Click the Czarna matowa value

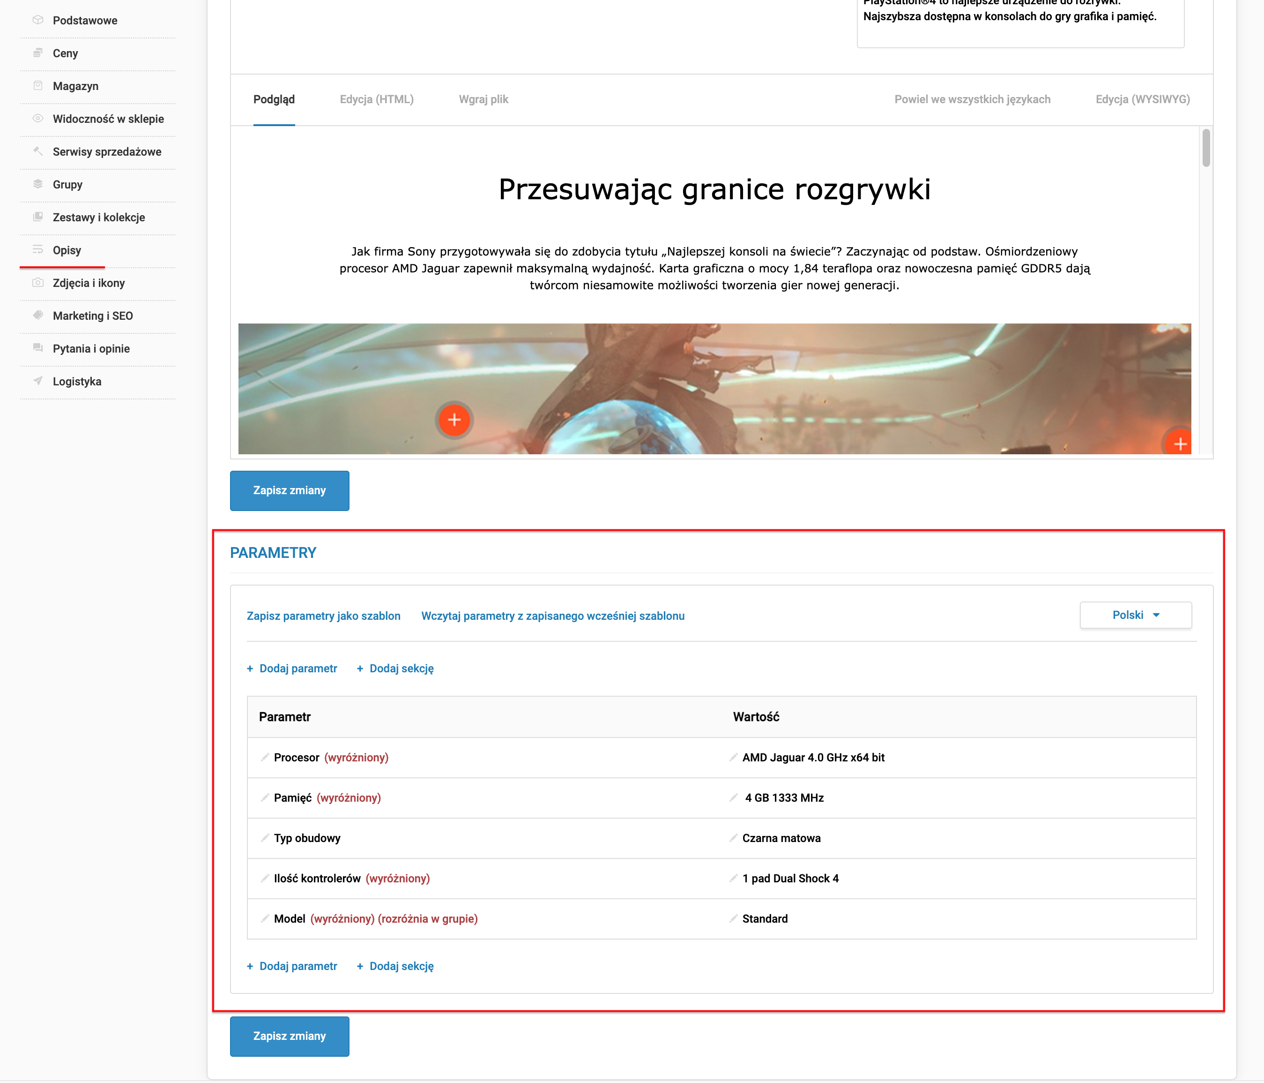tap(781, 838)
